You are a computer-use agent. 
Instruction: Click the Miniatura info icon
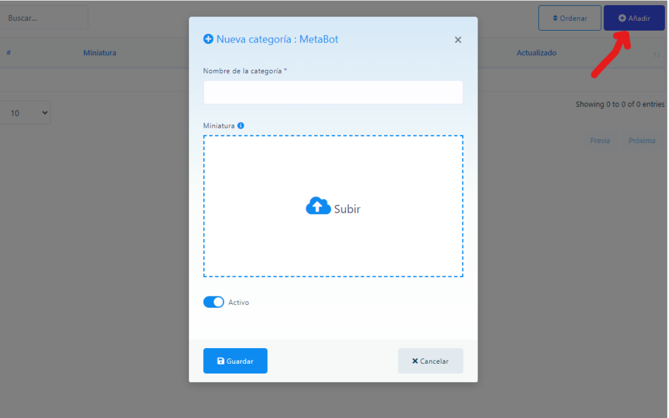(x=240, y=125)
